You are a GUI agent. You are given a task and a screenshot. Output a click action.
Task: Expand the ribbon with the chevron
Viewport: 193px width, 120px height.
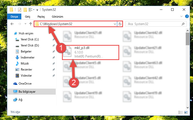[x=181, y=16]
